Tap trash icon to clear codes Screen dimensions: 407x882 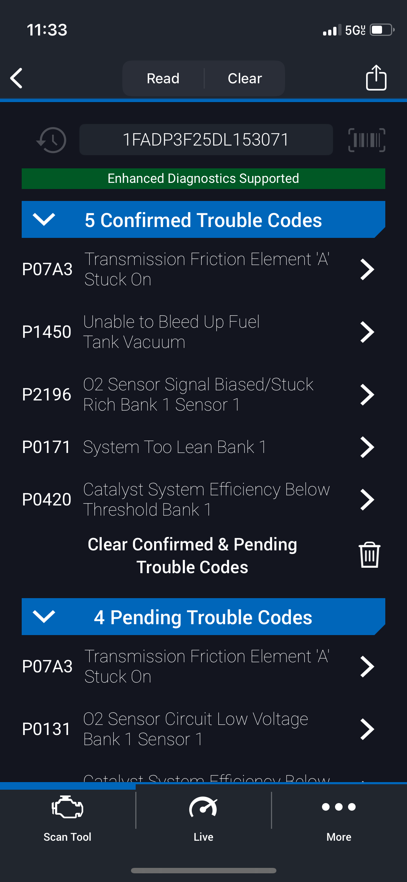tap(369, 555)
